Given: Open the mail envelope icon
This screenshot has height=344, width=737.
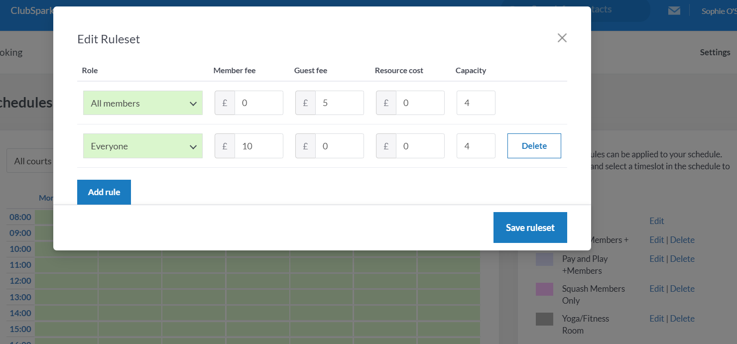Looking at the screenshot, I should click(674, 11).
